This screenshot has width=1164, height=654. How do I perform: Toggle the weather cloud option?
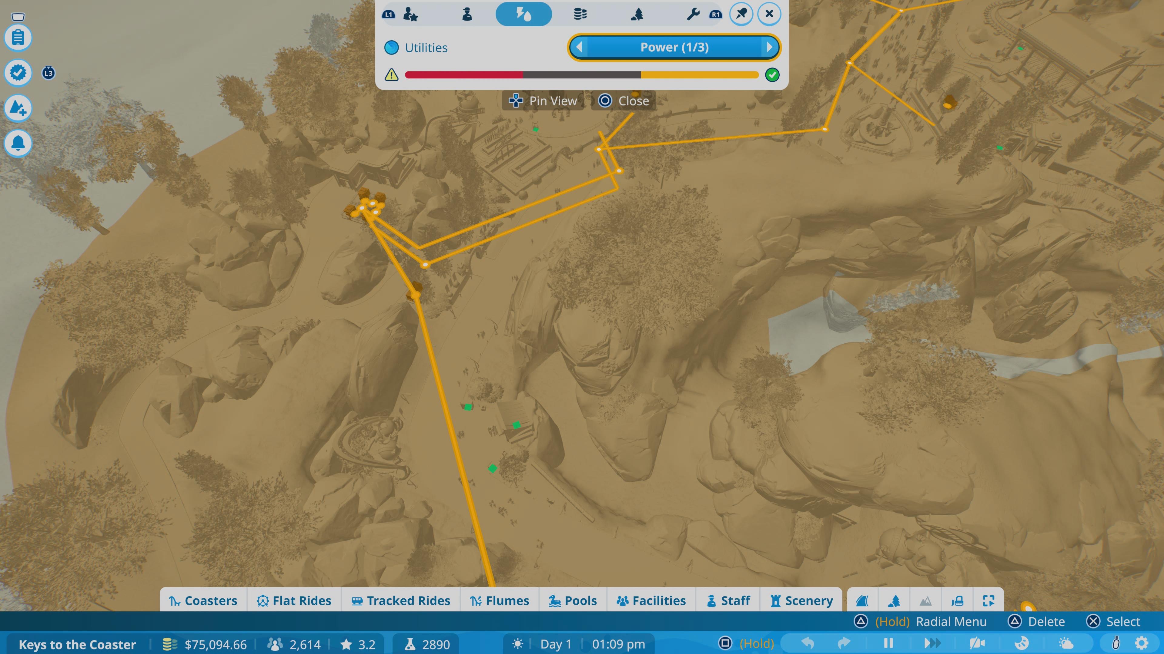(1065, 643)
